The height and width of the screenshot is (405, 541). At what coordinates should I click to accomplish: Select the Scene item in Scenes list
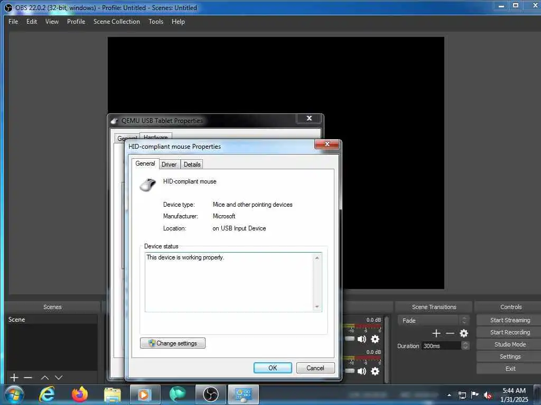pos(52,320)
